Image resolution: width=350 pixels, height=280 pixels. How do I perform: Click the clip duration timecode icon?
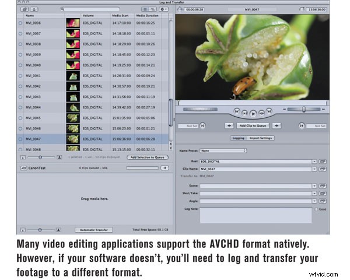tap(180, 9)
